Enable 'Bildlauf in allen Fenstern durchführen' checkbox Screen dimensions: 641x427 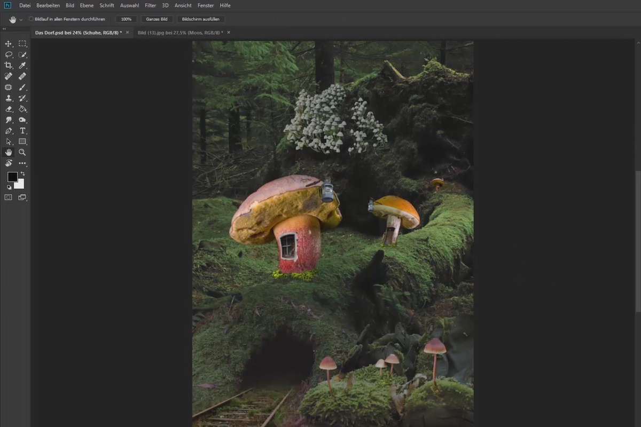click(x=31, y=19)
